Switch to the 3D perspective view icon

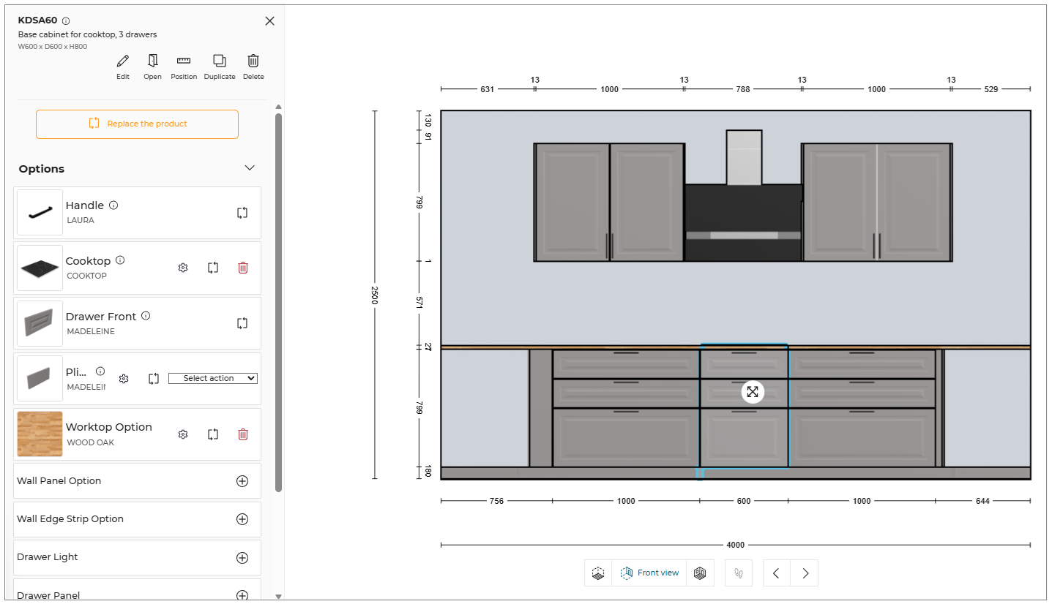[700, 573]
